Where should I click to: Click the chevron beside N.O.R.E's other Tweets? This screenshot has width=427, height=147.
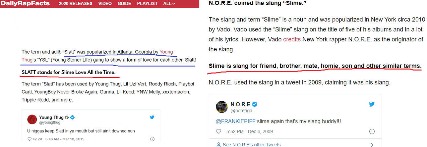pyautogui.click(x=372, y=145)
